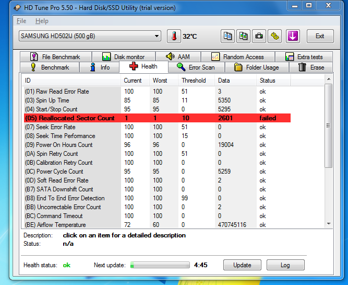This screenshot has width=348, height=285.
Task: Click the Threshold column header
Action: click(x=196, y=81)
